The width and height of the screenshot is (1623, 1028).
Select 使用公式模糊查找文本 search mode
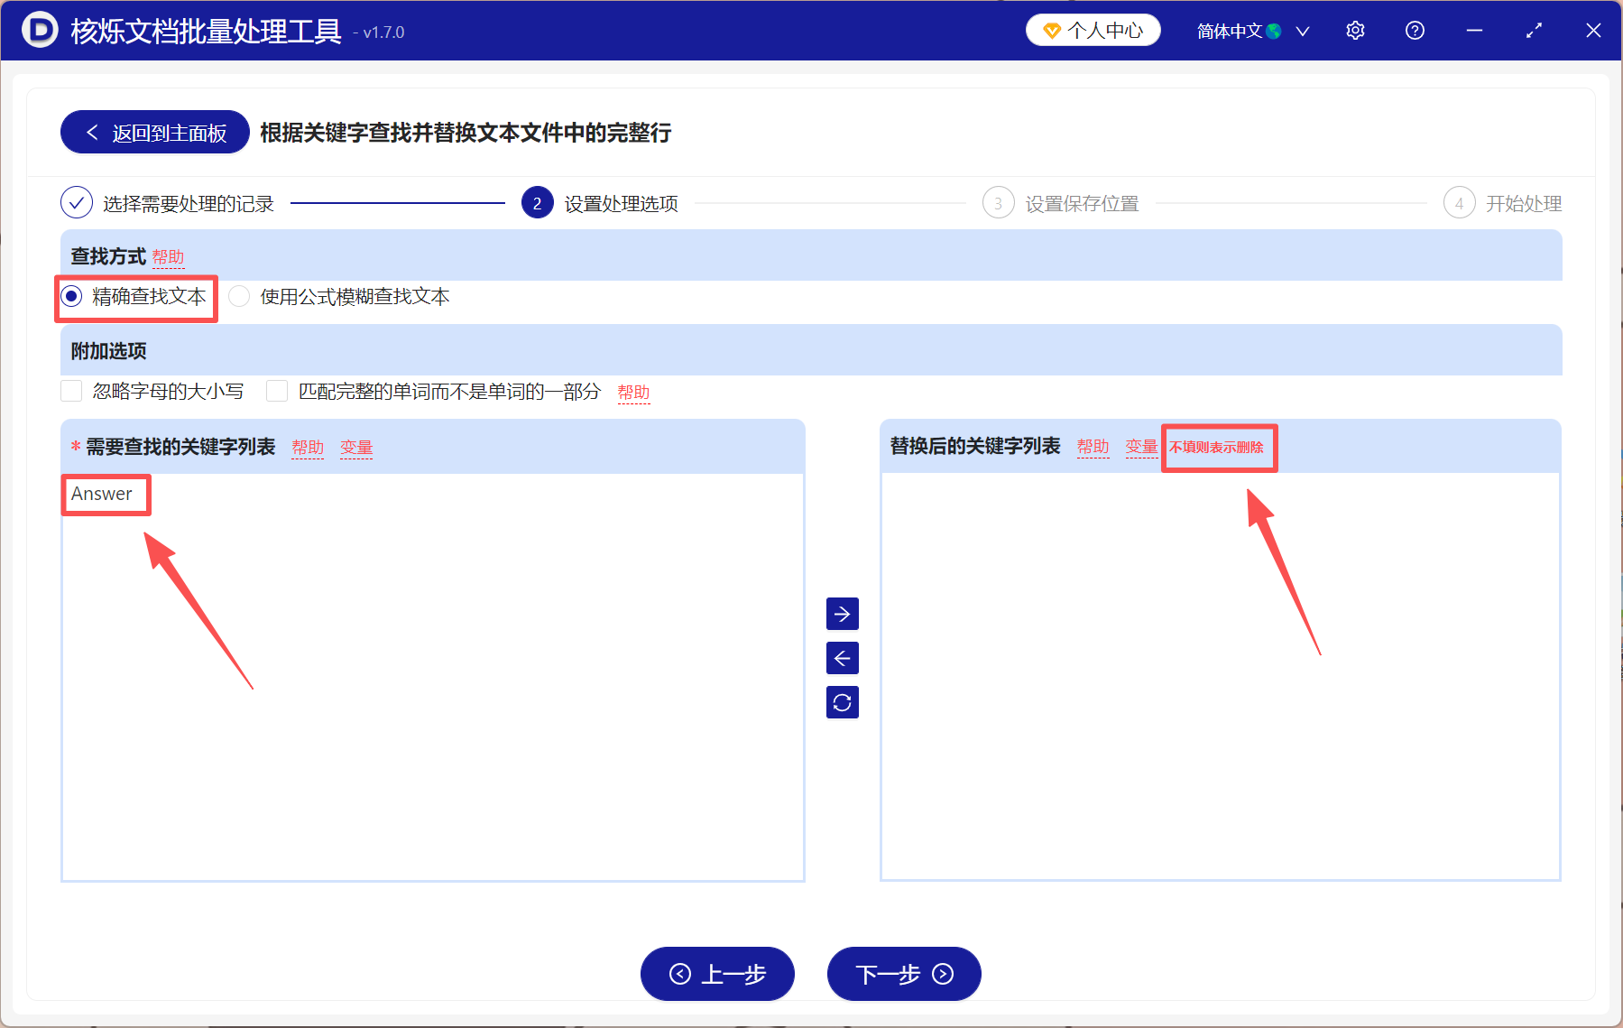click(238, 296)
